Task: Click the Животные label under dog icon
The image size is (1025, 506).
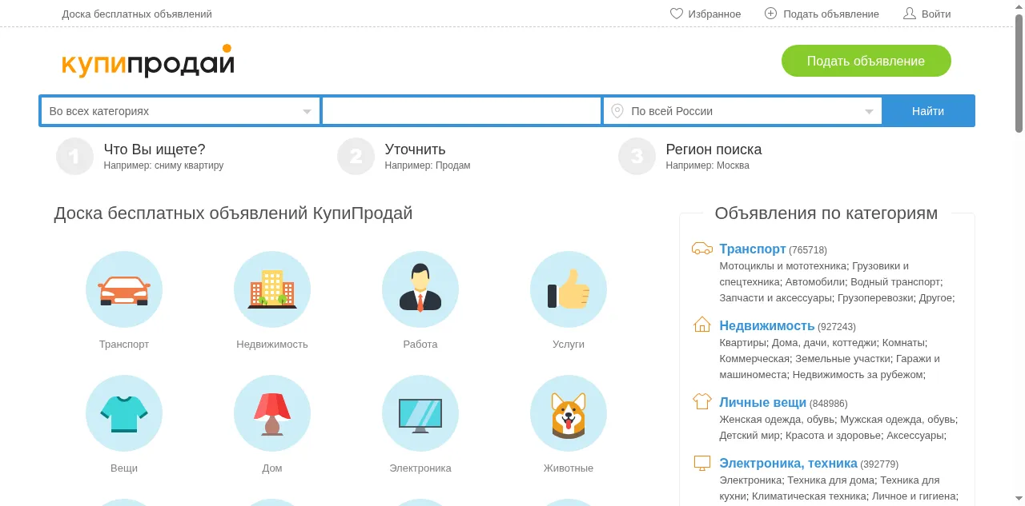Action: pos(569,468)
